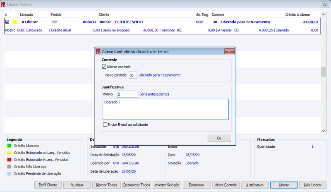Viewport: 331px width, 192px height.
Task: Toggle the checkbox for pedido 008432 row
Action: click(7, 22)
